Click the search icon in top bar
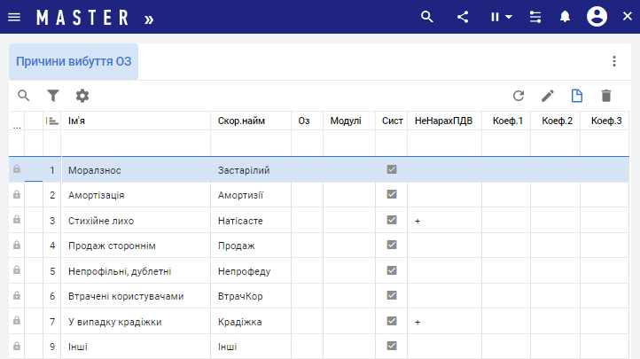 click(427, 17)
